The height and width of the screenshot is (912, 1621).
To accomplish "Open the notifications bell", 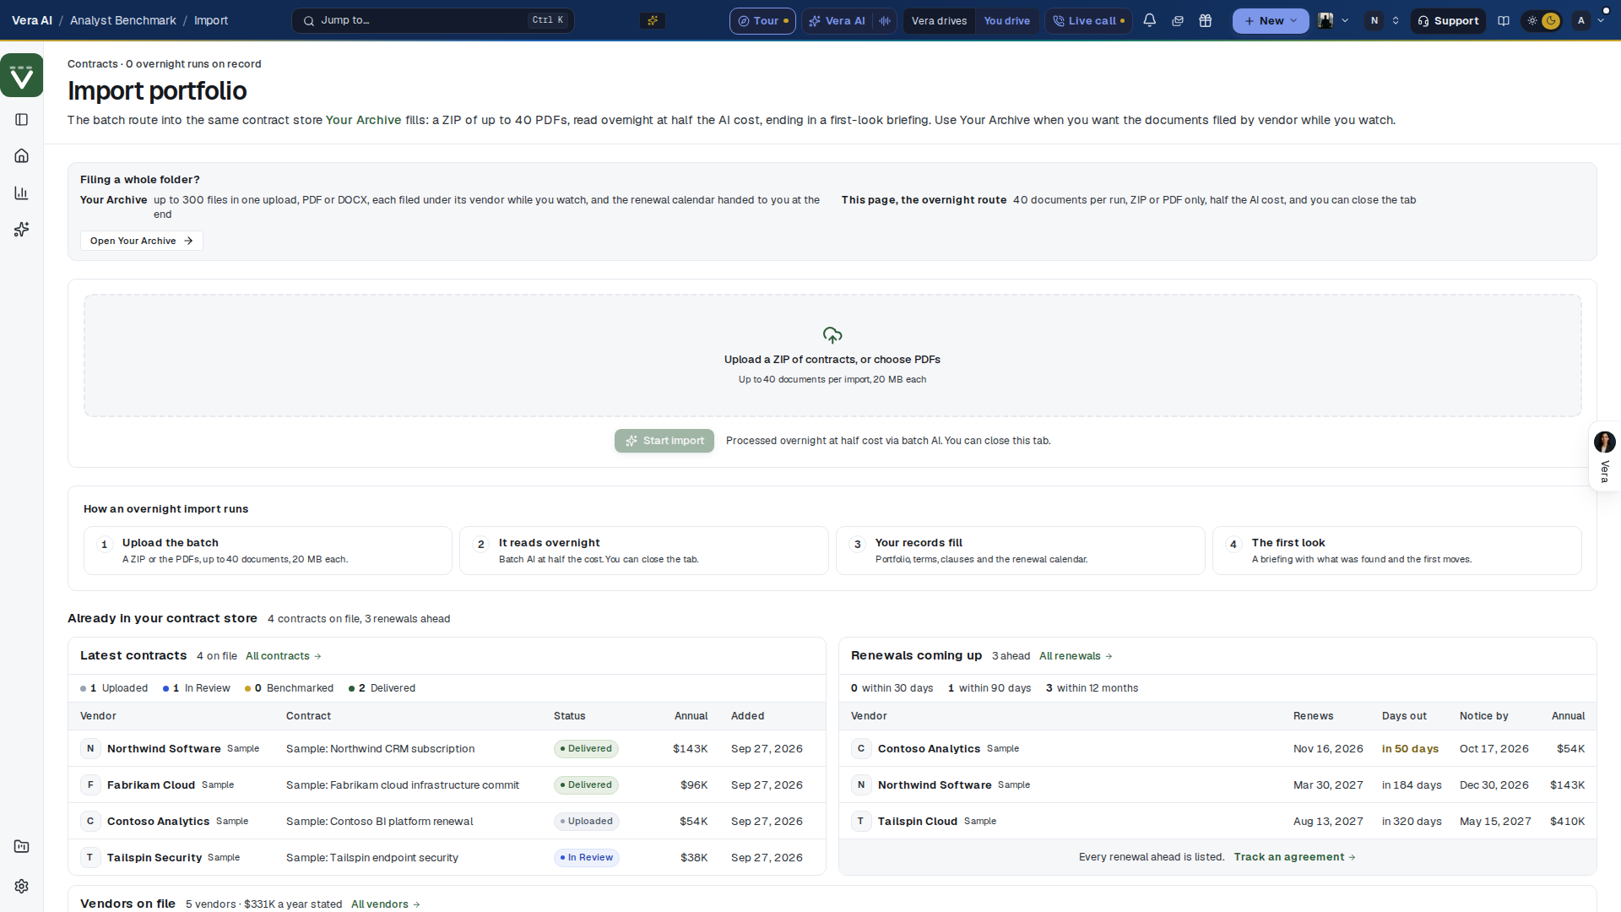I will click(x=1149, y=21).
